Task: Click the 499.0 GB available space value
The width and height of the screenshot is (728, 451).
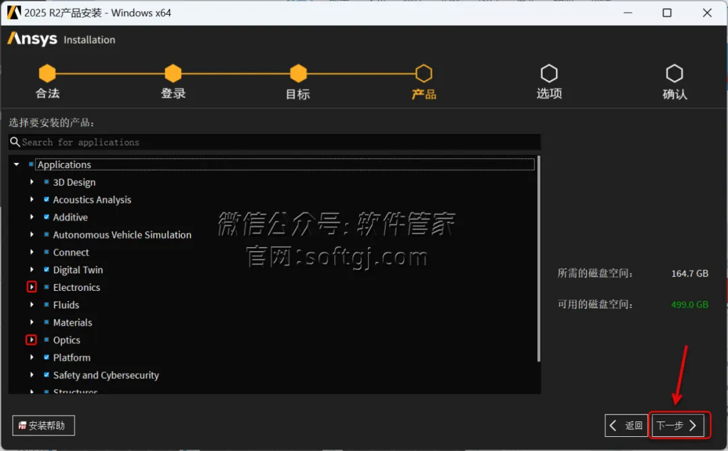Action: tap(690, 304)
